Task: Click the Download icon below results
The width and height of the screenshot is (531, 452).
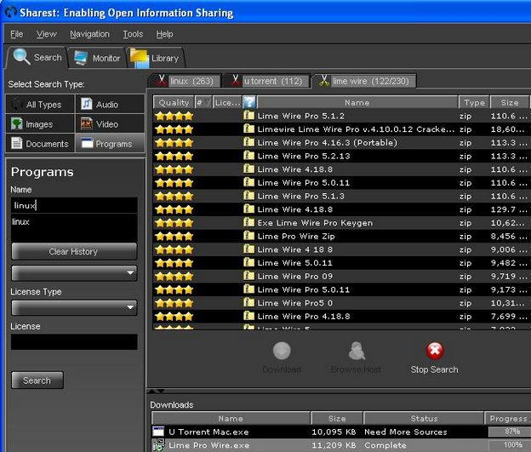Action: (282, 351)
